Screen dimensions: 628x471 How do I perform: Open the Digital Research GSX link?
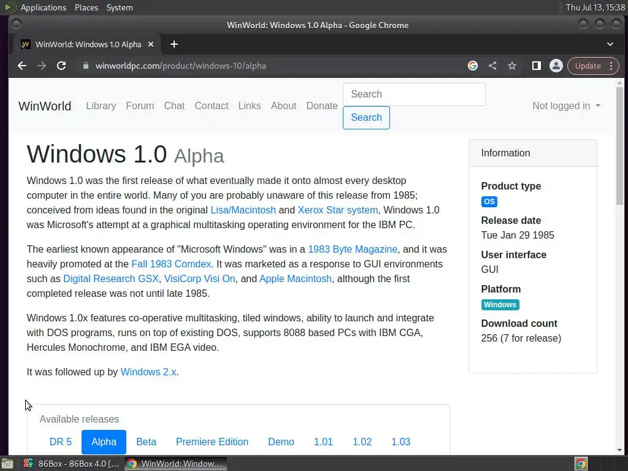click(111, 279)
